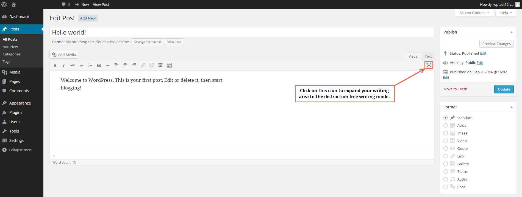522x197 pixels.
Task: Click the insert link icon
Action: 143,65
